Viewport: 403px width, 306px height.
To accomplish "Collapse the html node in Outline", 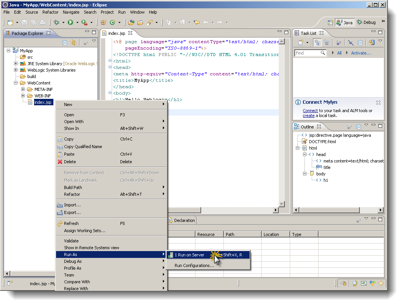I will 298,148.
